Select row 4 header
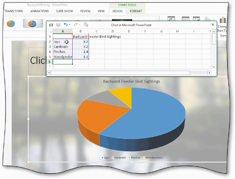This screenshot has height=179, width=235. click(50, 52)
